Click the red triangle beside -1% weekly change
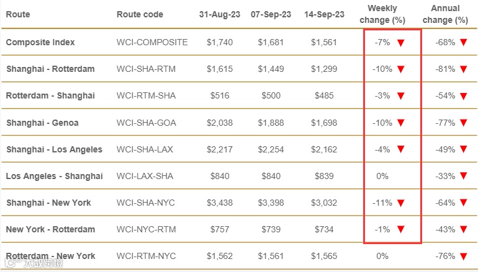This screenshot has height=272, width=478. tap(400, 230)
